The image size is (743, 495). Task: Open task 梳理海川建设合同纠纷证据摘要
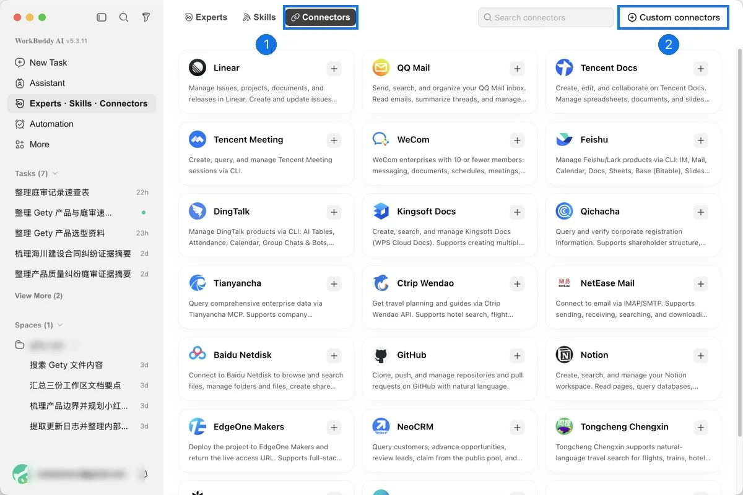pos(82,254)
